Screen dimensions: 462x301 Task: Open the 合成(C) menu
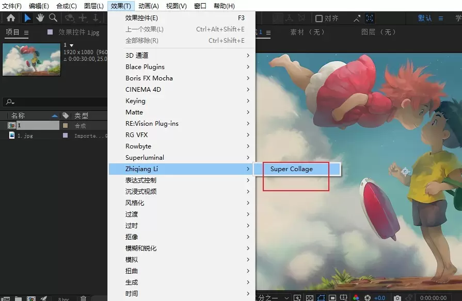(x=67, y=6)
